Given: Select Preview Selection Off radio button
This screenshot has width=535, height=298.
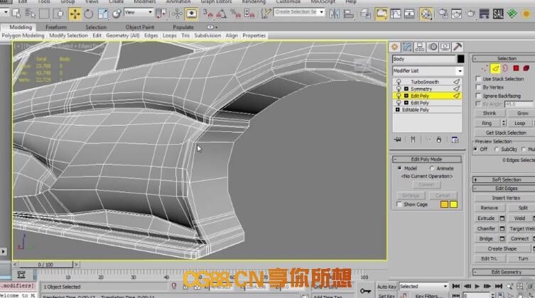Looking at the screenshot, I should point(475,149).
